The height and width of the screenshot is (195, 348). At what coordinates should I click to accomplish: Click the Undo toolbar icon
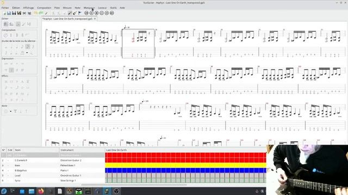(x=35, y=13)
